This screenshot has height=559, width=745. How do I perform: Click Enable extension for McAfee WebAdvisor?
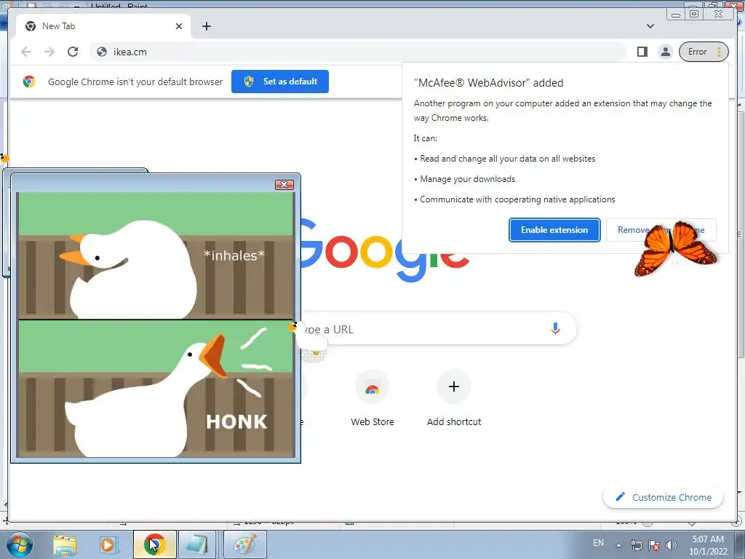pos(554,230)
